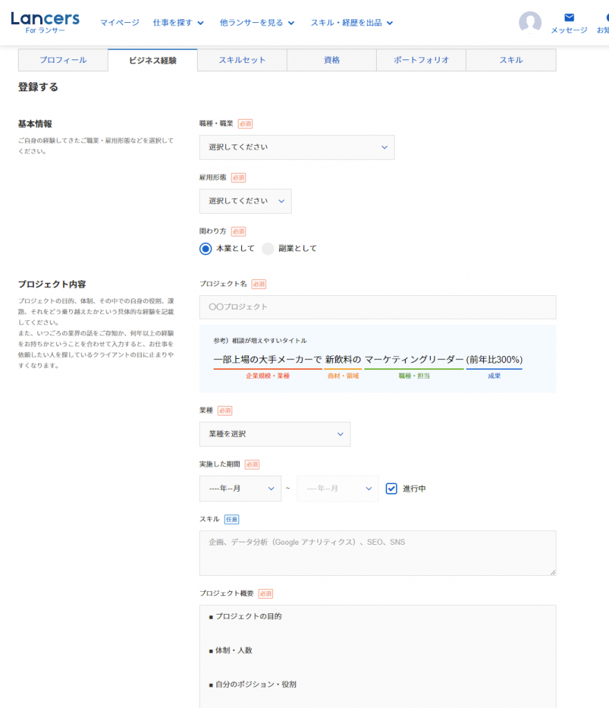This screenshot has height=708, width=609.
Task: Click the Lancers For ランサー logo
Action: [44, 21]
